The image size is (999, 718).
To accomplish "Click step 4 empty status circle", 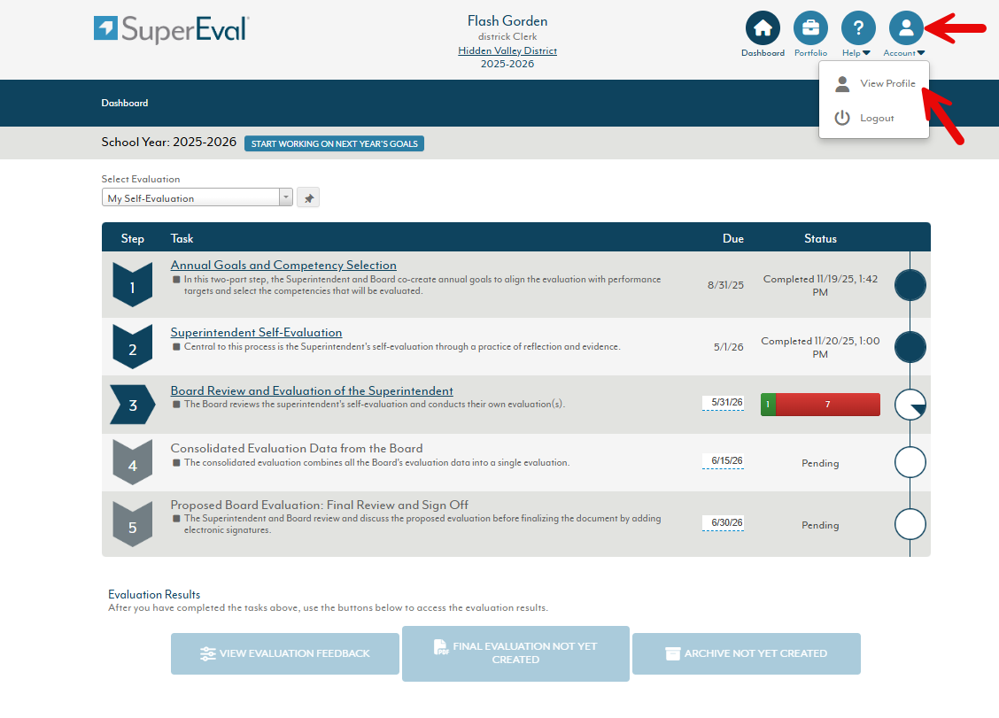I will (x=910, y=462).
